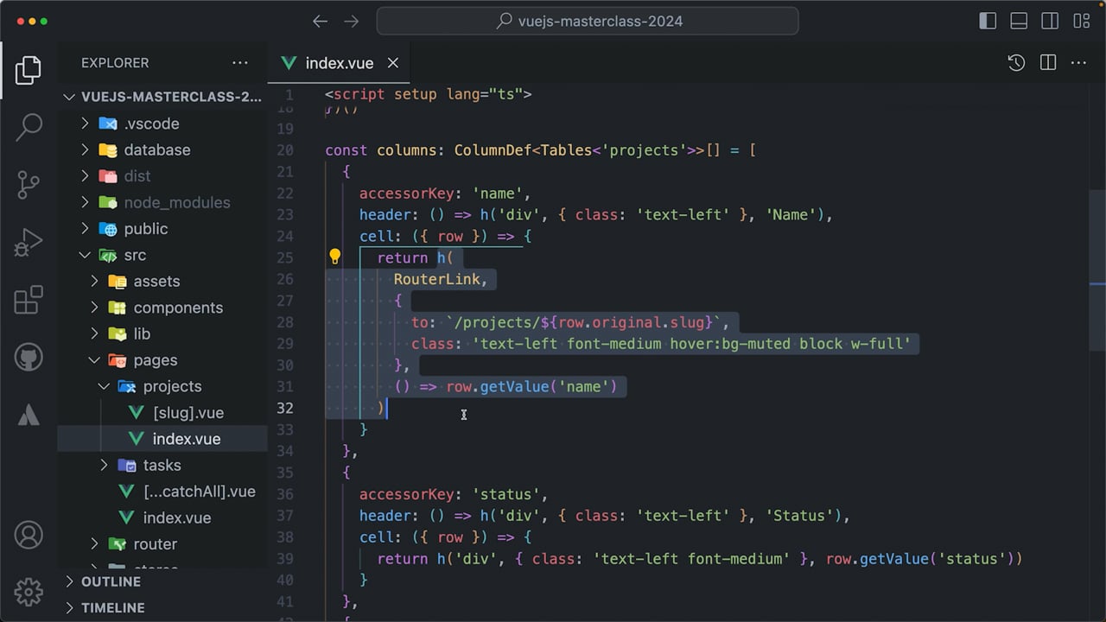
Task: Collapse the projects folder
Action: (x=162, y=386)
